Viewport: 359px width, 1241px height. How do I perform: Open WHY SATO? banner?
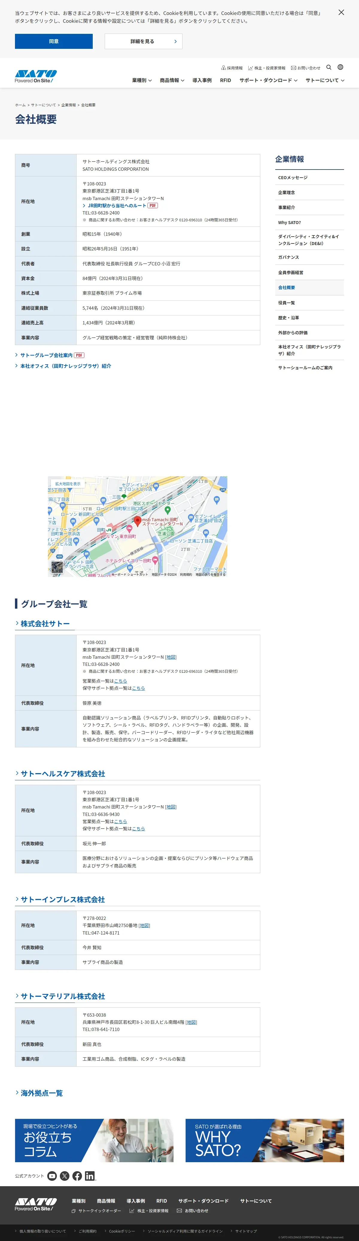pyautogui.click(x=265, y=1140)
